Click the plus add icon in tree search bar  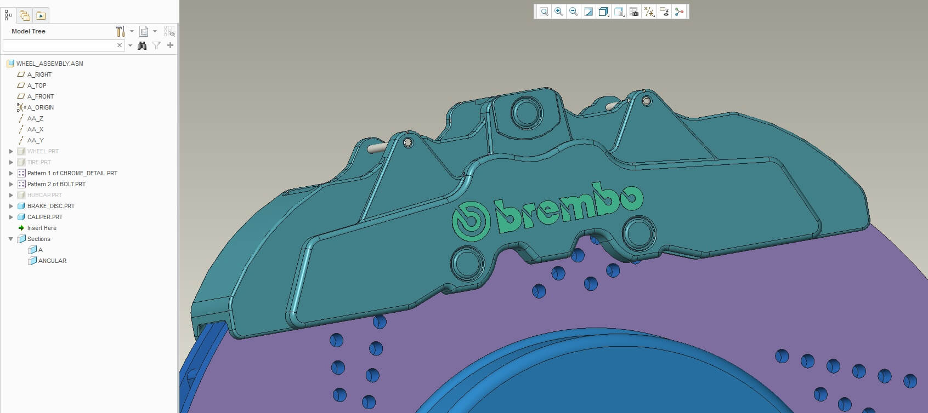170,45
